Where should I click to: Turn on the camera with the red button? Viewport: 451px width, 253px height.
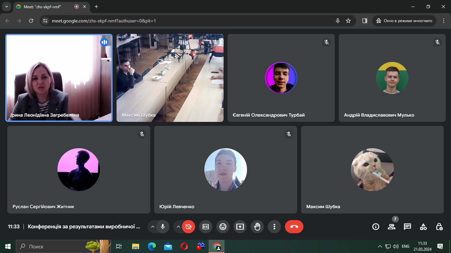(x=189, y=227)
